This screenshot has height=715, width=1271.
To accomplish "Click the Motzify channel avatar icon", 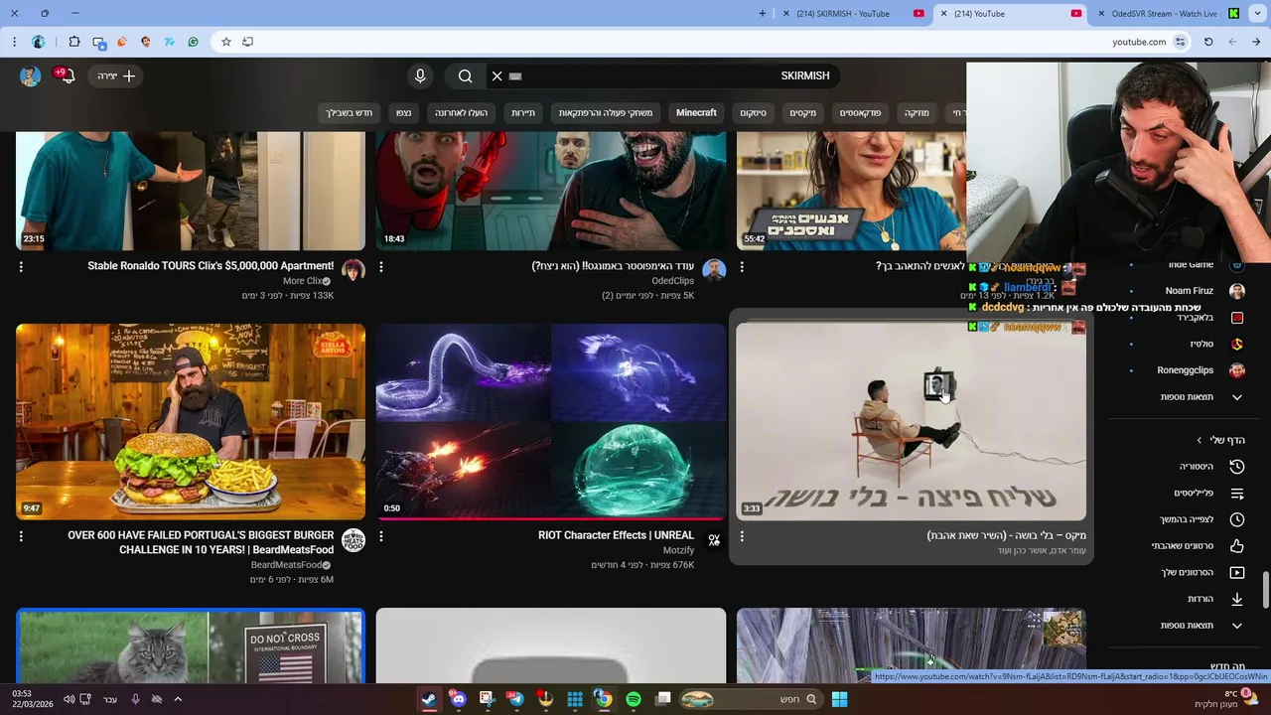I will (x=714, y=540).
